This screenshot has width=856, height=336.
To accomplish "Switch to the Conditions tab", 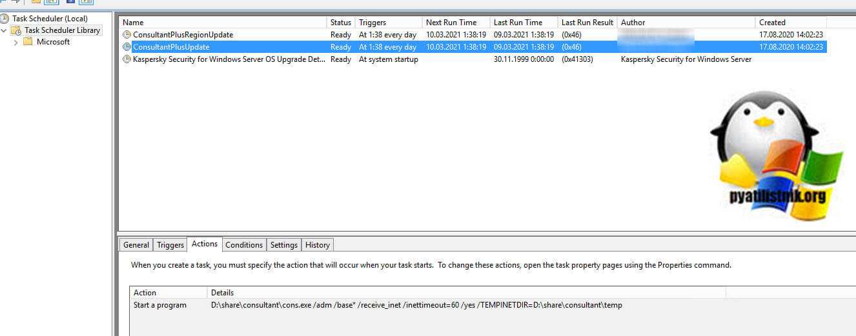I will (x=244, y=245).
